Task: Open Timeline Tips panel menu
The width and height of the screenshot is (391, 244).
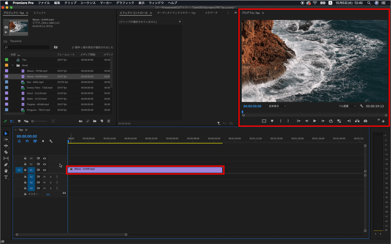Action: point(26,130)
